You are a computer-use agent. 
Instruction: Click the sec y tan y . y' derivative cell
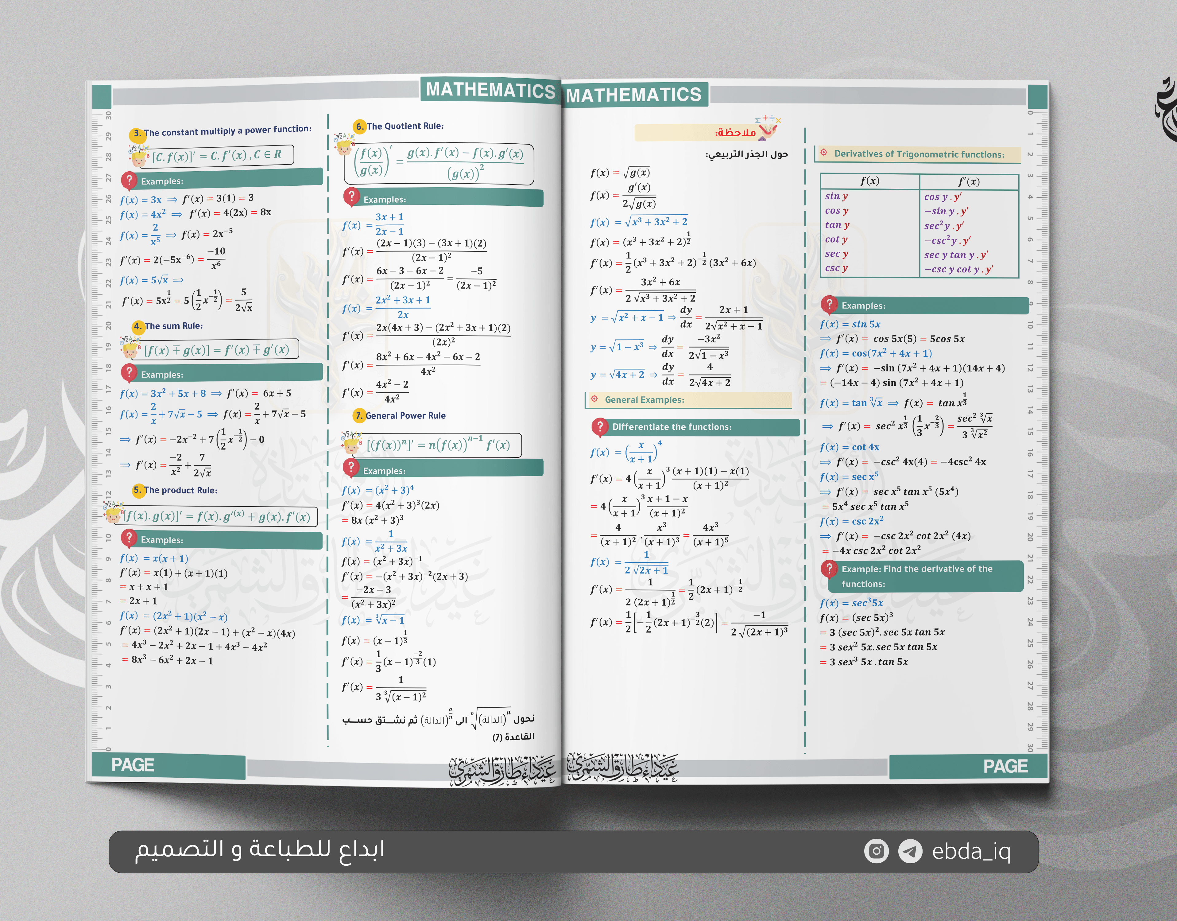[x=956, y=255]
